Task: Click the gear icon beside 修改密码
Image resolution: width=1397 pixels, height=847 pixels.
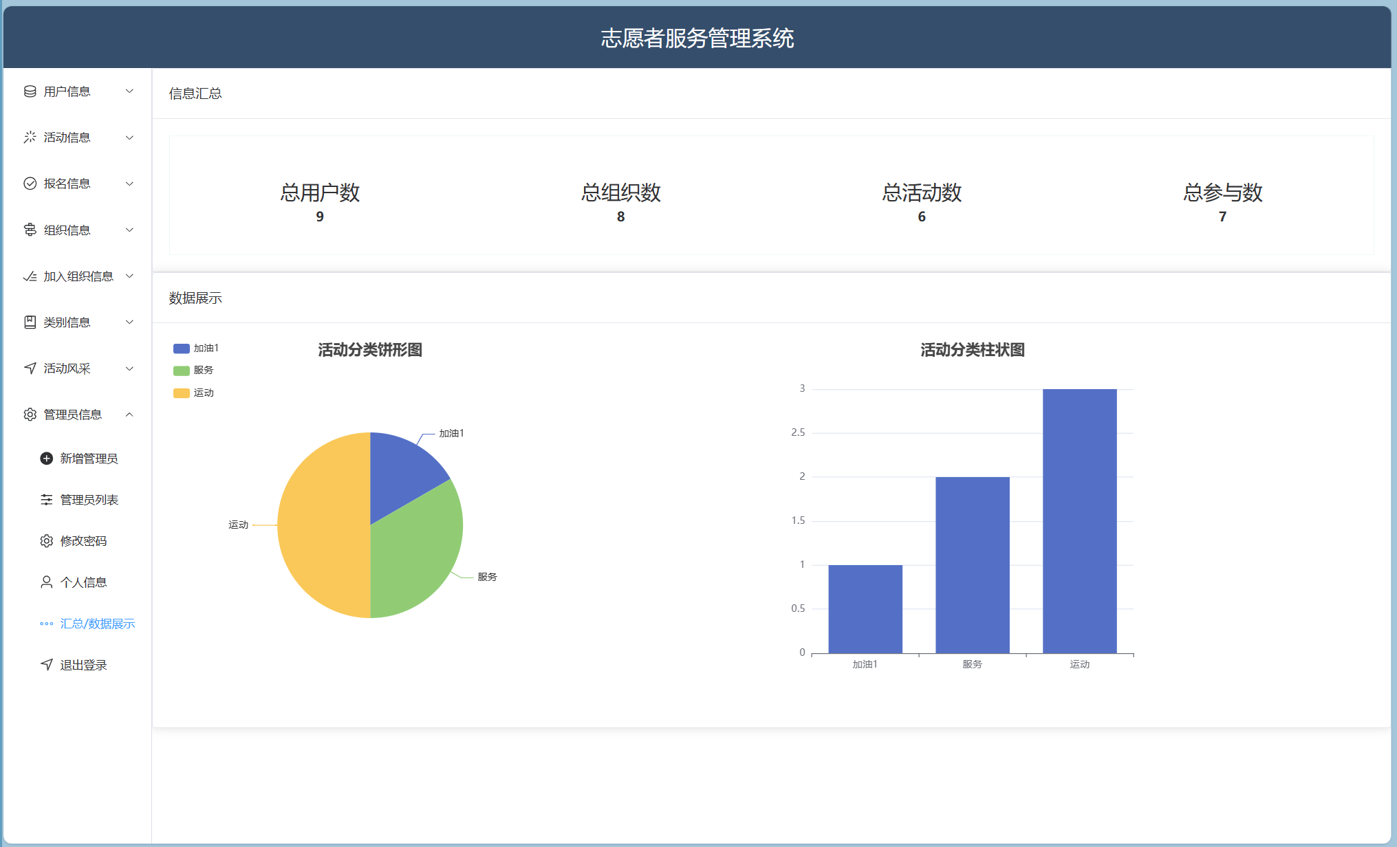Action: pos(46,541)
